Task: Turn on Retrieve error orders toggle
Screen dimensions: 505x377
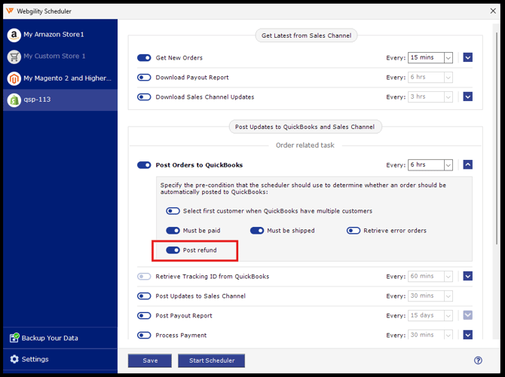Action: [x=353, y=231]
